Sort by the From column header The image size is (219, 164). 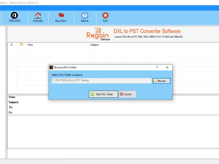point(30,45)
